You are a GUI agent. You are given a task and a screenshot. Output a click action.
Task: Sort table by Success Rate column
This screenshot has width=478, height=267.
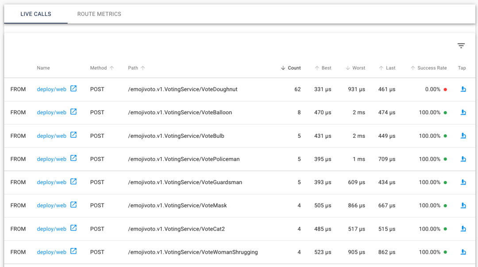point(428,68)
